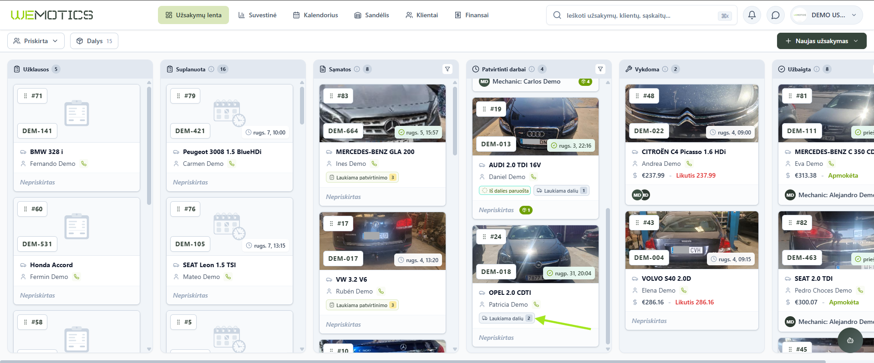Screen dimensions: 874x363
Task: Click info icon beside Suplanuota heading
Action: click(211, 69)
